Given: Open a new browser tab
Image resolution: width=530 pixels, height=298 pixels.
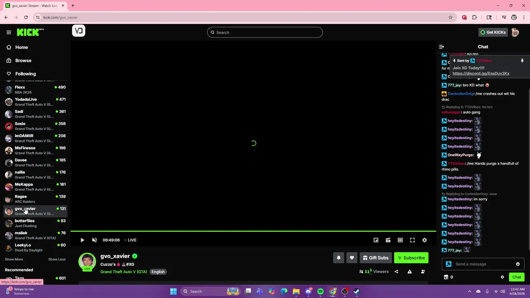Looking at the screenshot, I should click(72, 5).
